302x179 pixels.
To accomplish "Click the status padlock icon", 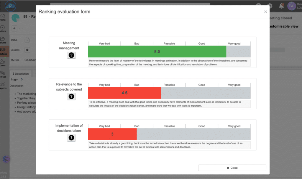I will (x=27, y=40).
